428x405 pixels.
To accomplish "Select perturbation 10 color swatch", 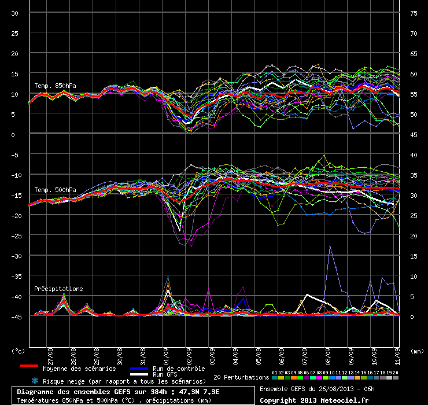I will 331,378.
